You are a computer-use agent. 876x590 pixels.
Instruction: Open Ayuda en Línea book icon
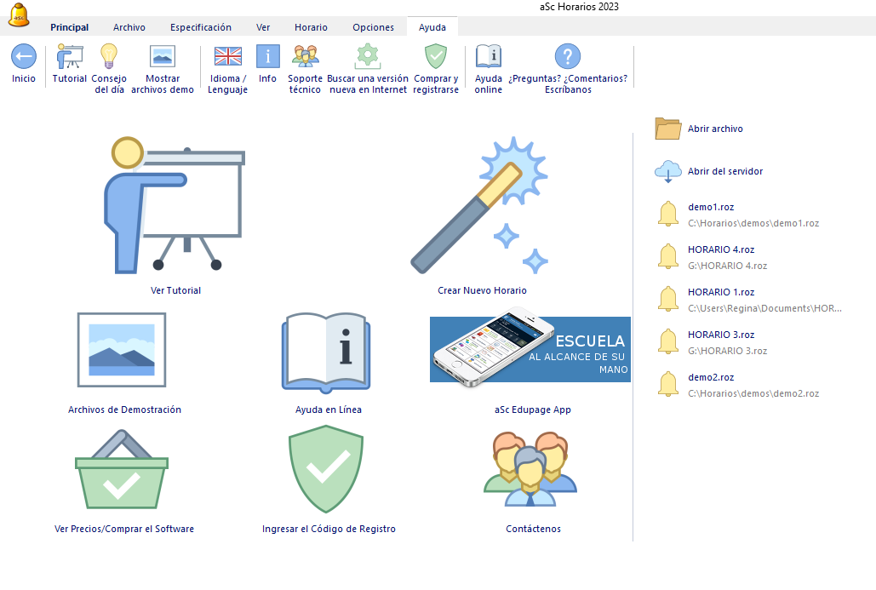coord(326,352)
